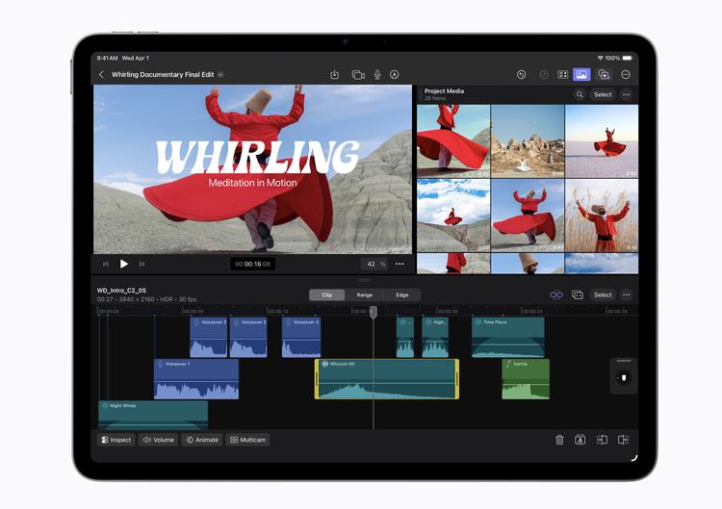Tap the undo arrow icon
The image size is (722, 509).
click(x=521, y=74)
